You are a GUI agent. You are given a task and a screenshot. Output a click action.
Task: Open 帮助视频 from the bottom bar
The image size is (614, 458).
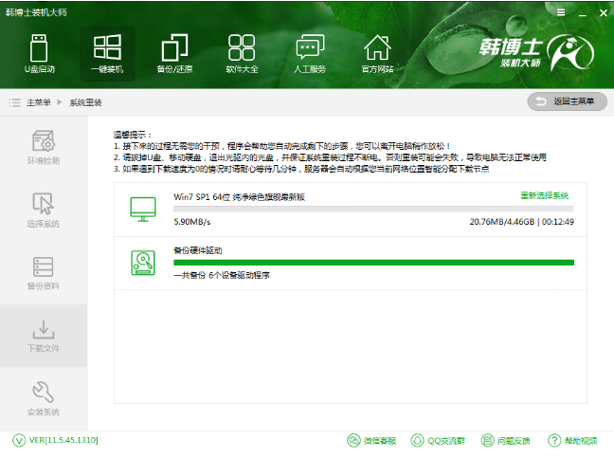tap(572, 441)
